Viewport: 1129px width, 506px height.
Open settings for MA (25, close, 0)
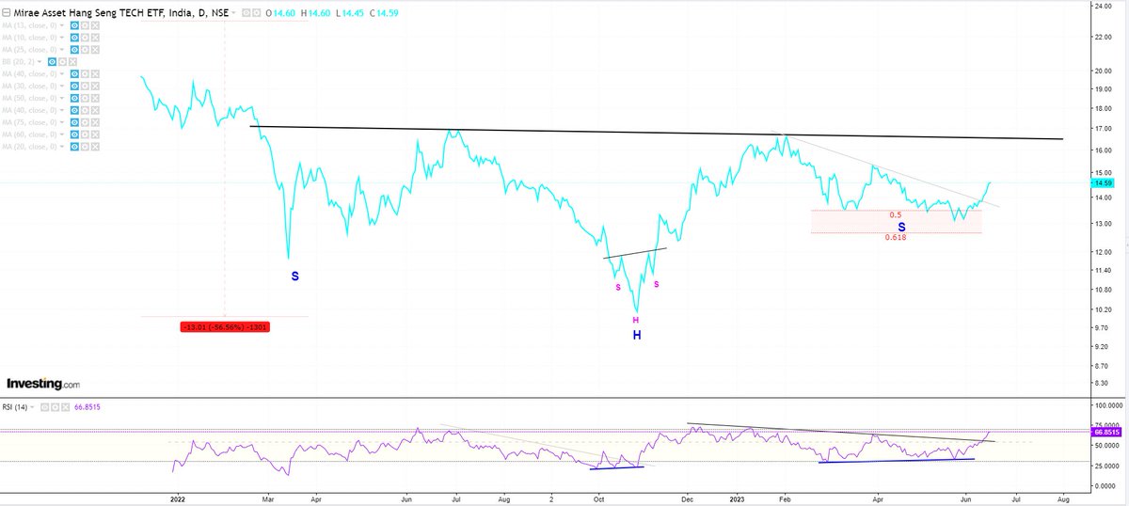85,50
